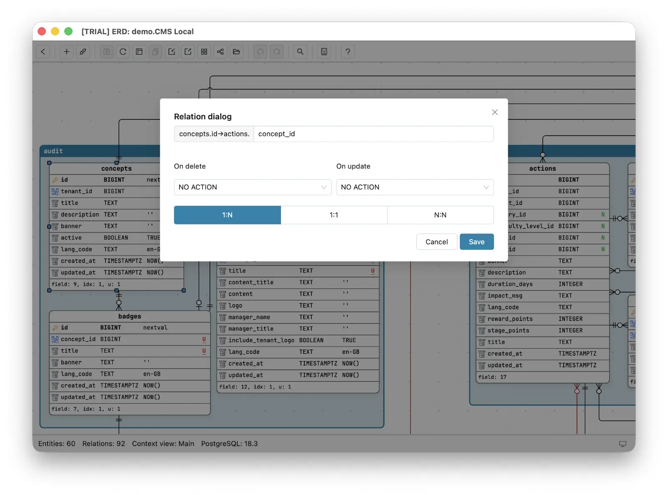Click the undo toolbar icon

coord(260,52)
